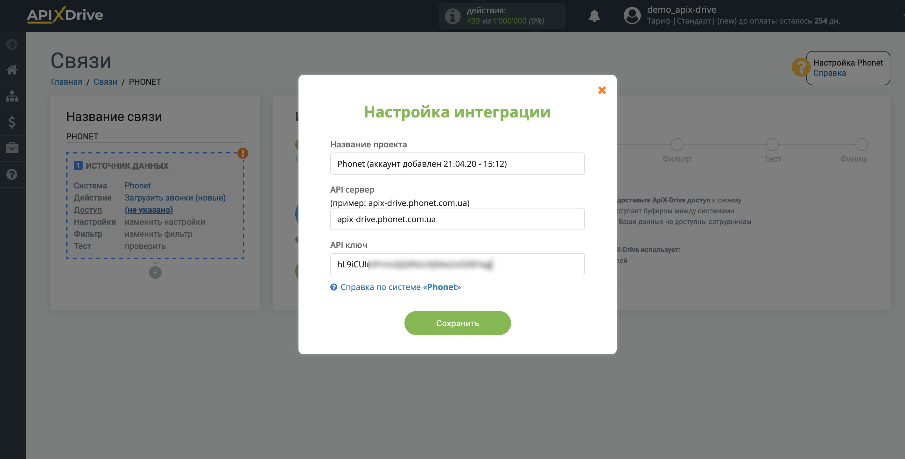Click the Phonet system link
Viewport: 905px width, 459px height.
(137, 186)
